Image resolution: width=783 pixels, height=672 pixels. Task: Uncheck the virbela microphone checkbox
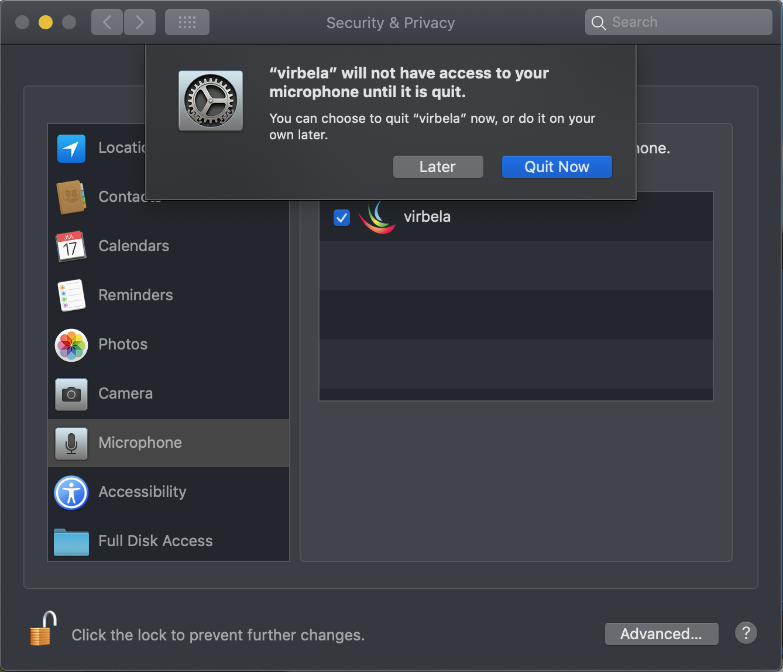[x=341, y=218]
